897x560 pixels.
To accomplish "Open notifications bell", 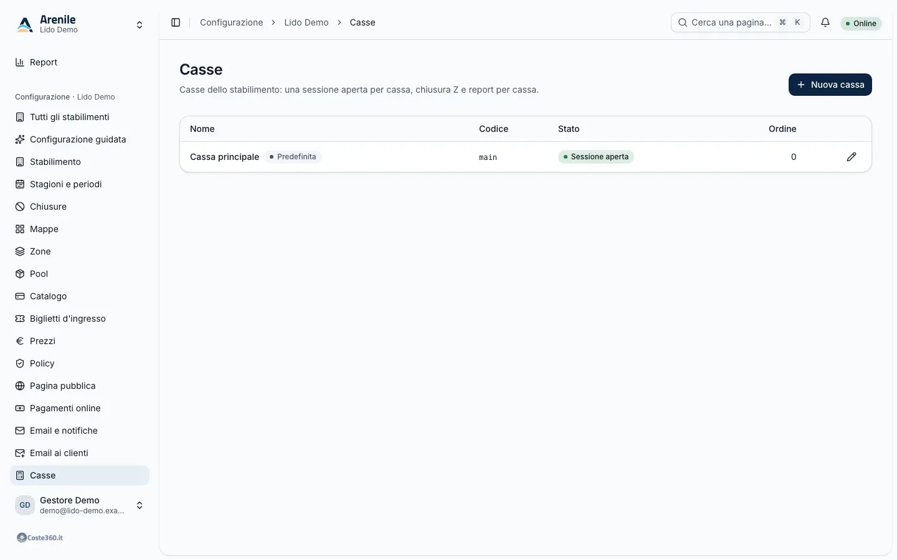I will pyautogui.click(x=825, y=22).
